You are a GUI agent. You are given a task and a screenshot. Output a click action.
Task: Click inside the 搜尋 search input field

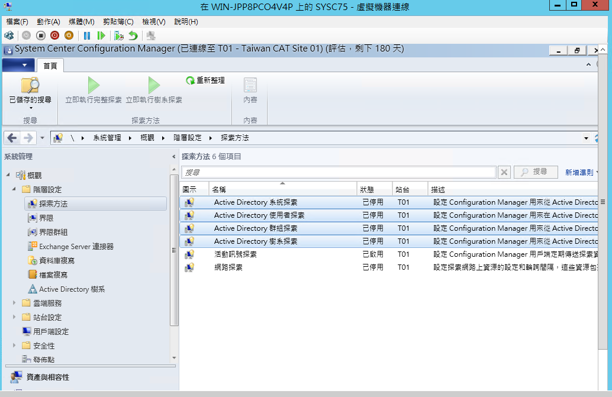point(339,172)
